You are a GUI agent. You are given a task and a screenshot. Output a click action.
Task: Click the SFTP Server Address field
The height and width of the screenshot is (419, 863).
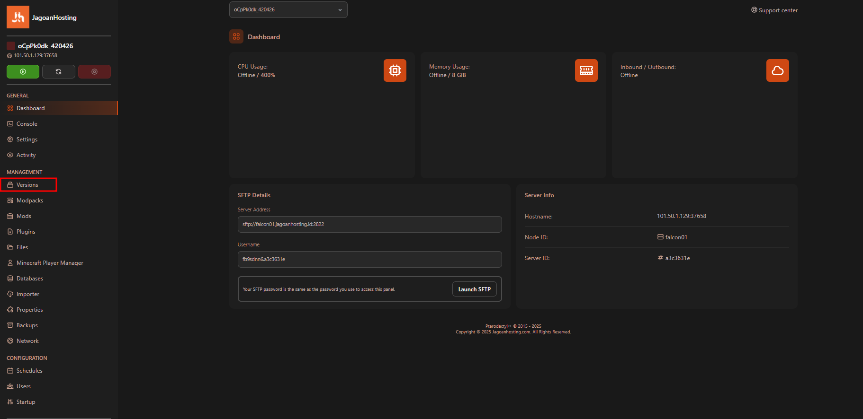(x=370, y=224)
